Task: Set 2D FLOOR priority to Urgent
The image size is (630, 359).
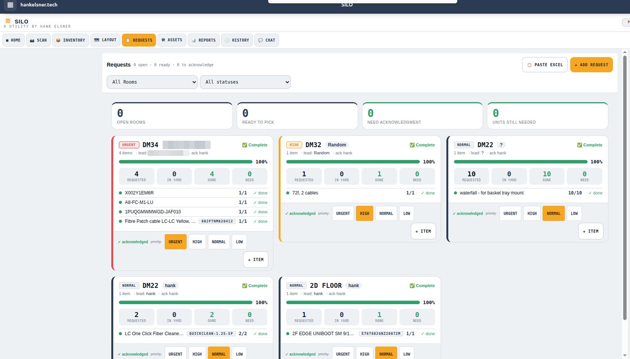Action: 343,354
